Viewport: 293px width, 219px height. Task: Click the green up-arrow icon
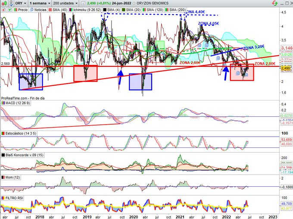[10, 10]
